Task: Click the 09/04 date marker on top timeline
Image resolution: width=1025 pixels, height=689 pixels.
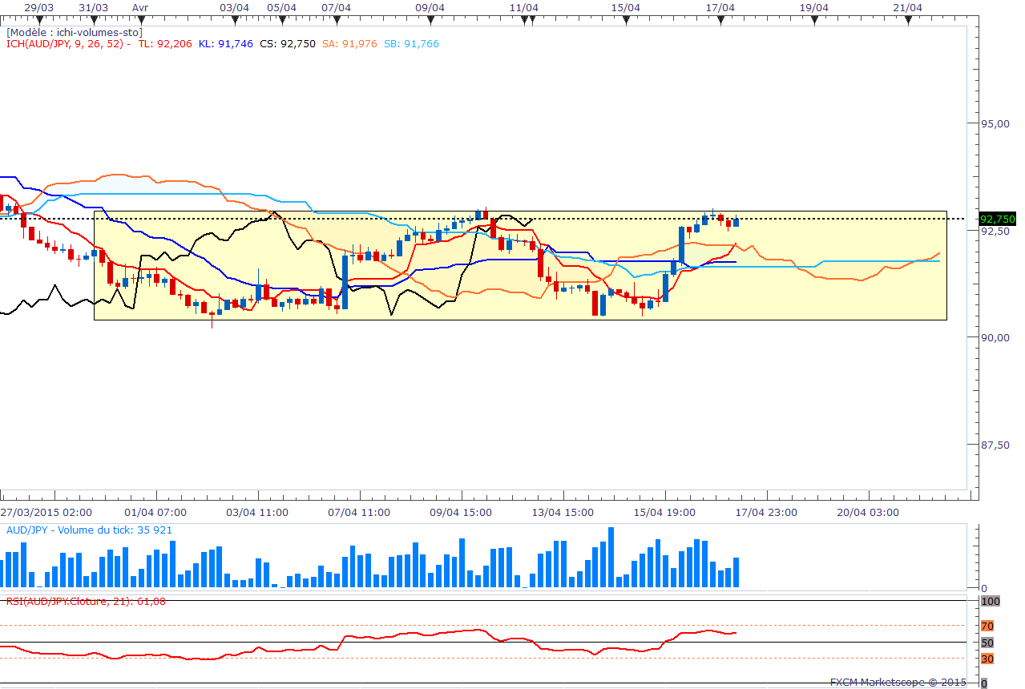Action: pos(430,7)
